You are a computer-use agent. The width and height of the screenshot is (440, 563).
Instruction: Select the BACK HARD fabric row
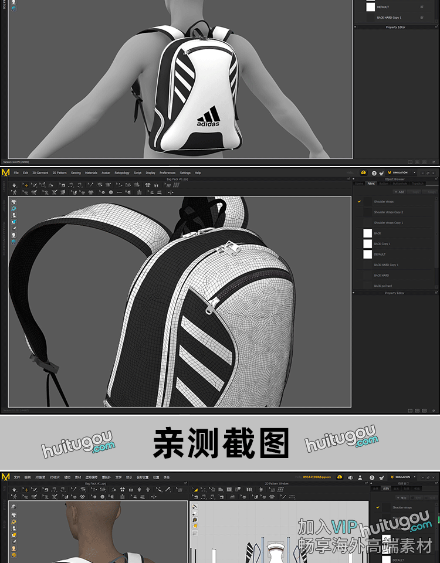[395, 276]
